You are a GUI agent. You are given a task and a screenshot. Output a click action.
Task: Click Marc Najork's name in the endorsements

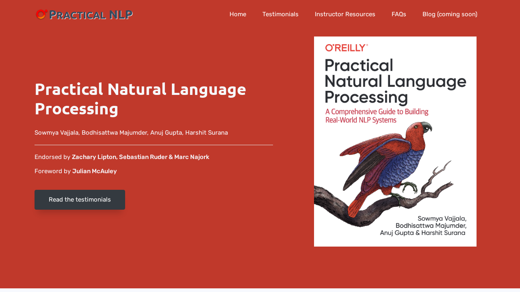click(191, 157)
